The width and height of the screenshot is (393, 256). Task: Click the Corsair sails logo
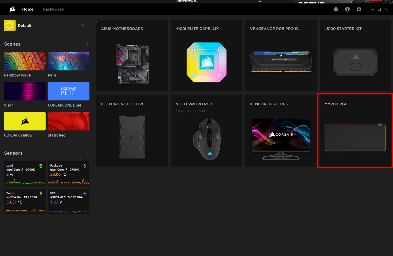[12, 9]
